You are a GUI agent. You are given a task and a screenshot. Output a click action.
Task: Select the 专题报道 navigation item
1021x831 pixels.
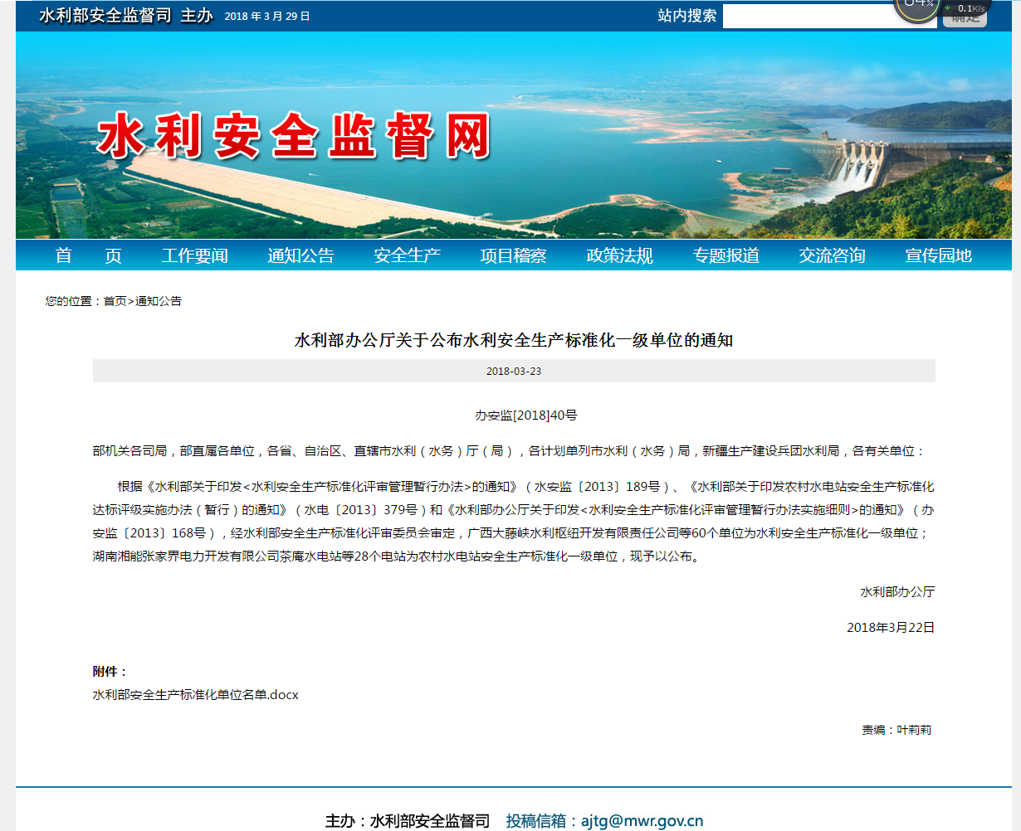point(725,255)
